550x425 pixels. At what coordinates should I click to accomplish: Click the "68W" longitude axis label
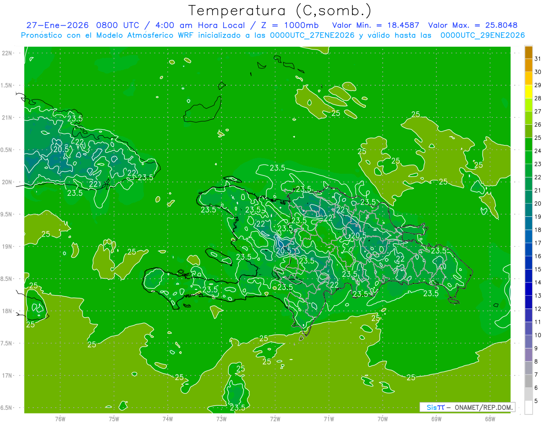489,419
